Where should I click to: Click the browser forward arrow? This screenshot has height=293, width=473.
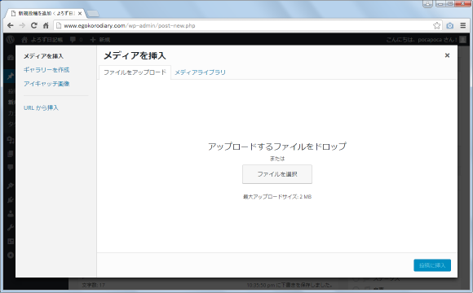[x=22, y=25]
